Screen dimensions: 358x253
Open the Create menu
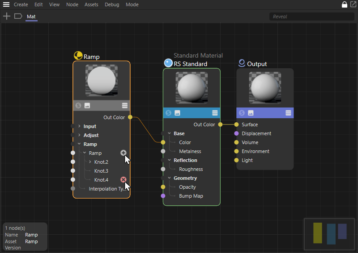pyautogui.click(x=21, y=4)
